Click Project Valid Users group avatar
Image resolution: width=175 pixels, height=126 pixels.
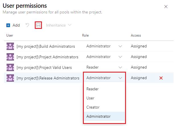point(10,67)
